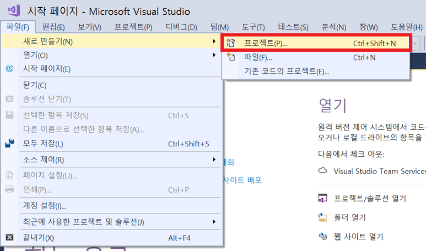This screenshot has width=426, height=251.
Task: Open the toolbar dropdown arrow beside the new project shortcut
Action: (x=416, y=43)
